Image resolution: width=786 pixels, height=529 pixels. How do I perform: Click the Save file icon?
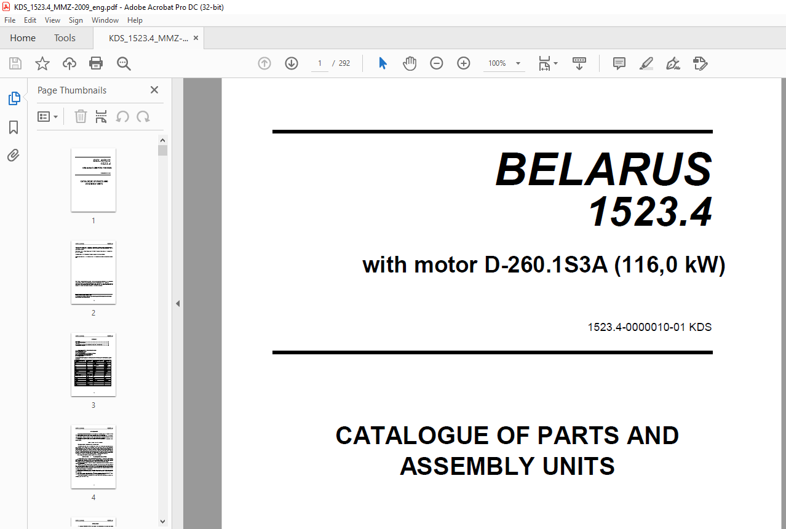click(15, 63)
